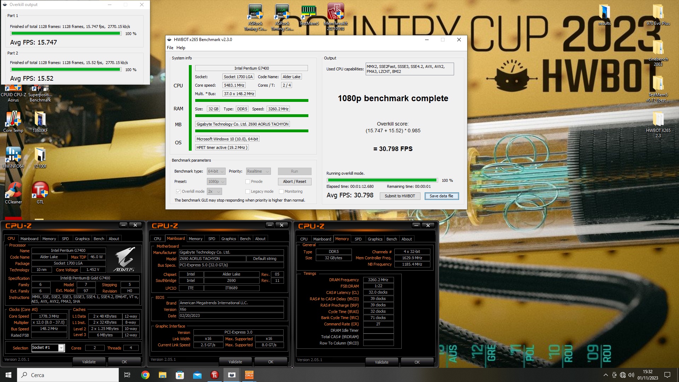Open the Benchmark type 64-bit dropdown
679x382 pixels.
(216, 171)
